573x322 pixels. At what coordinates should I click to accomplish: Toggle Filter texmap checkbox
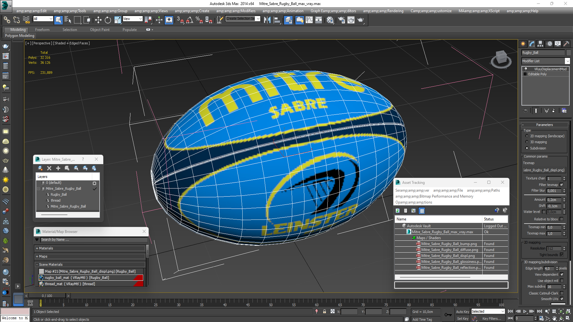tap(561, 185)
